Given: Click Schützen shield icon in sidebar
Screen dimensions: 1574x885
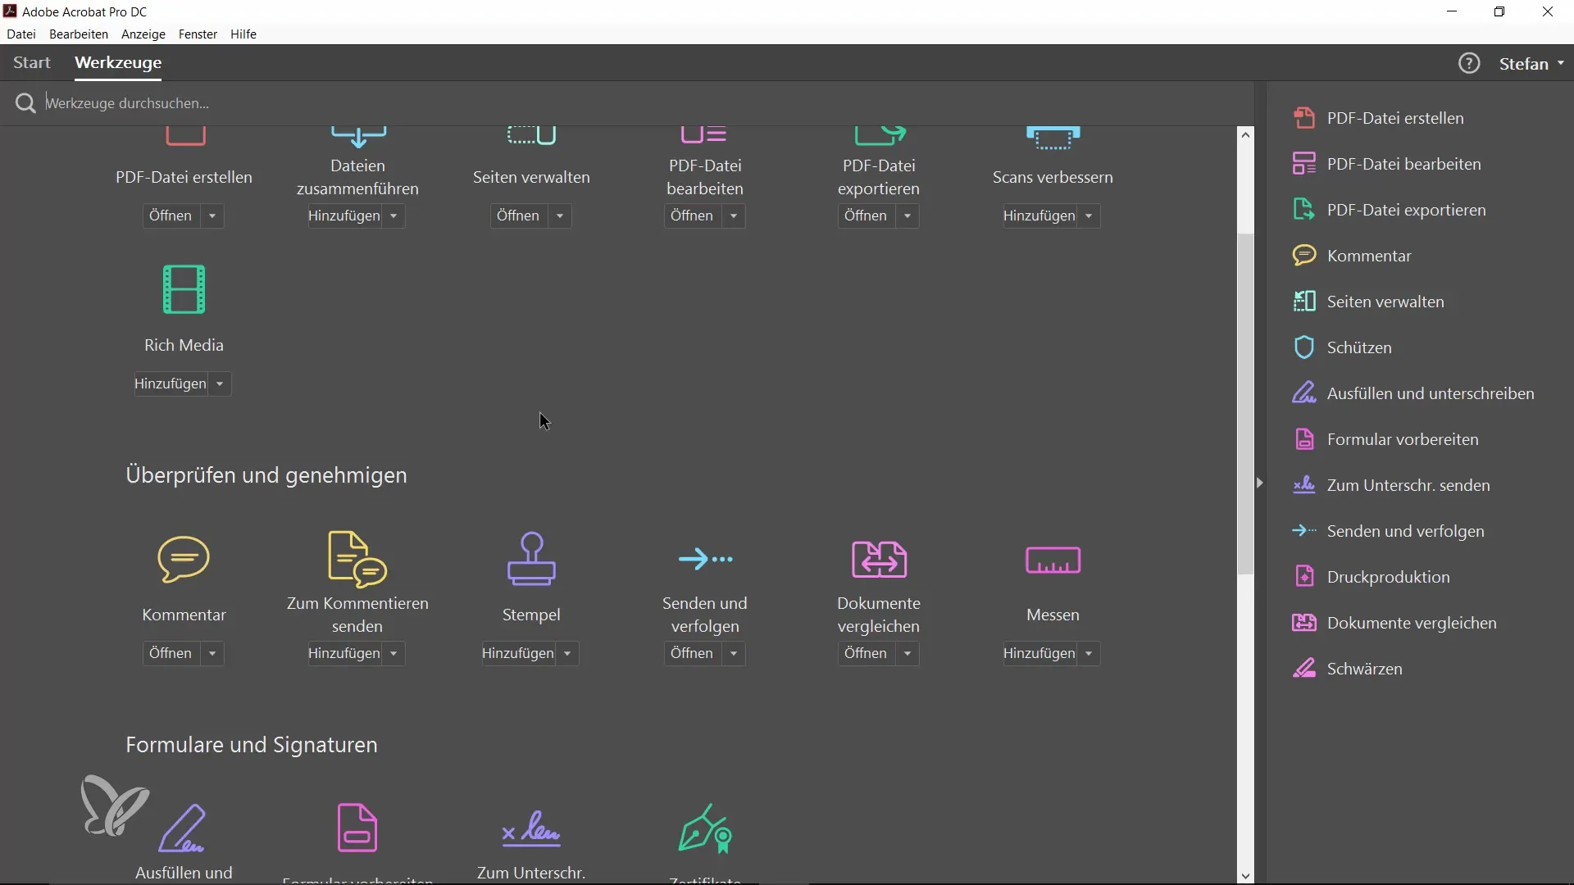Looking at the screenshot, I should [x=1303, y=347].
